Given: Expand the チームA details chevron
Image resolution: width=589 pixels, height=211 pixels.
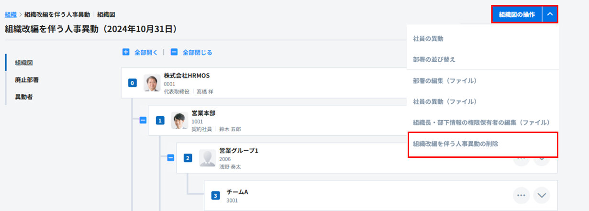Looking at the screenshot, I should coord(542,195).
